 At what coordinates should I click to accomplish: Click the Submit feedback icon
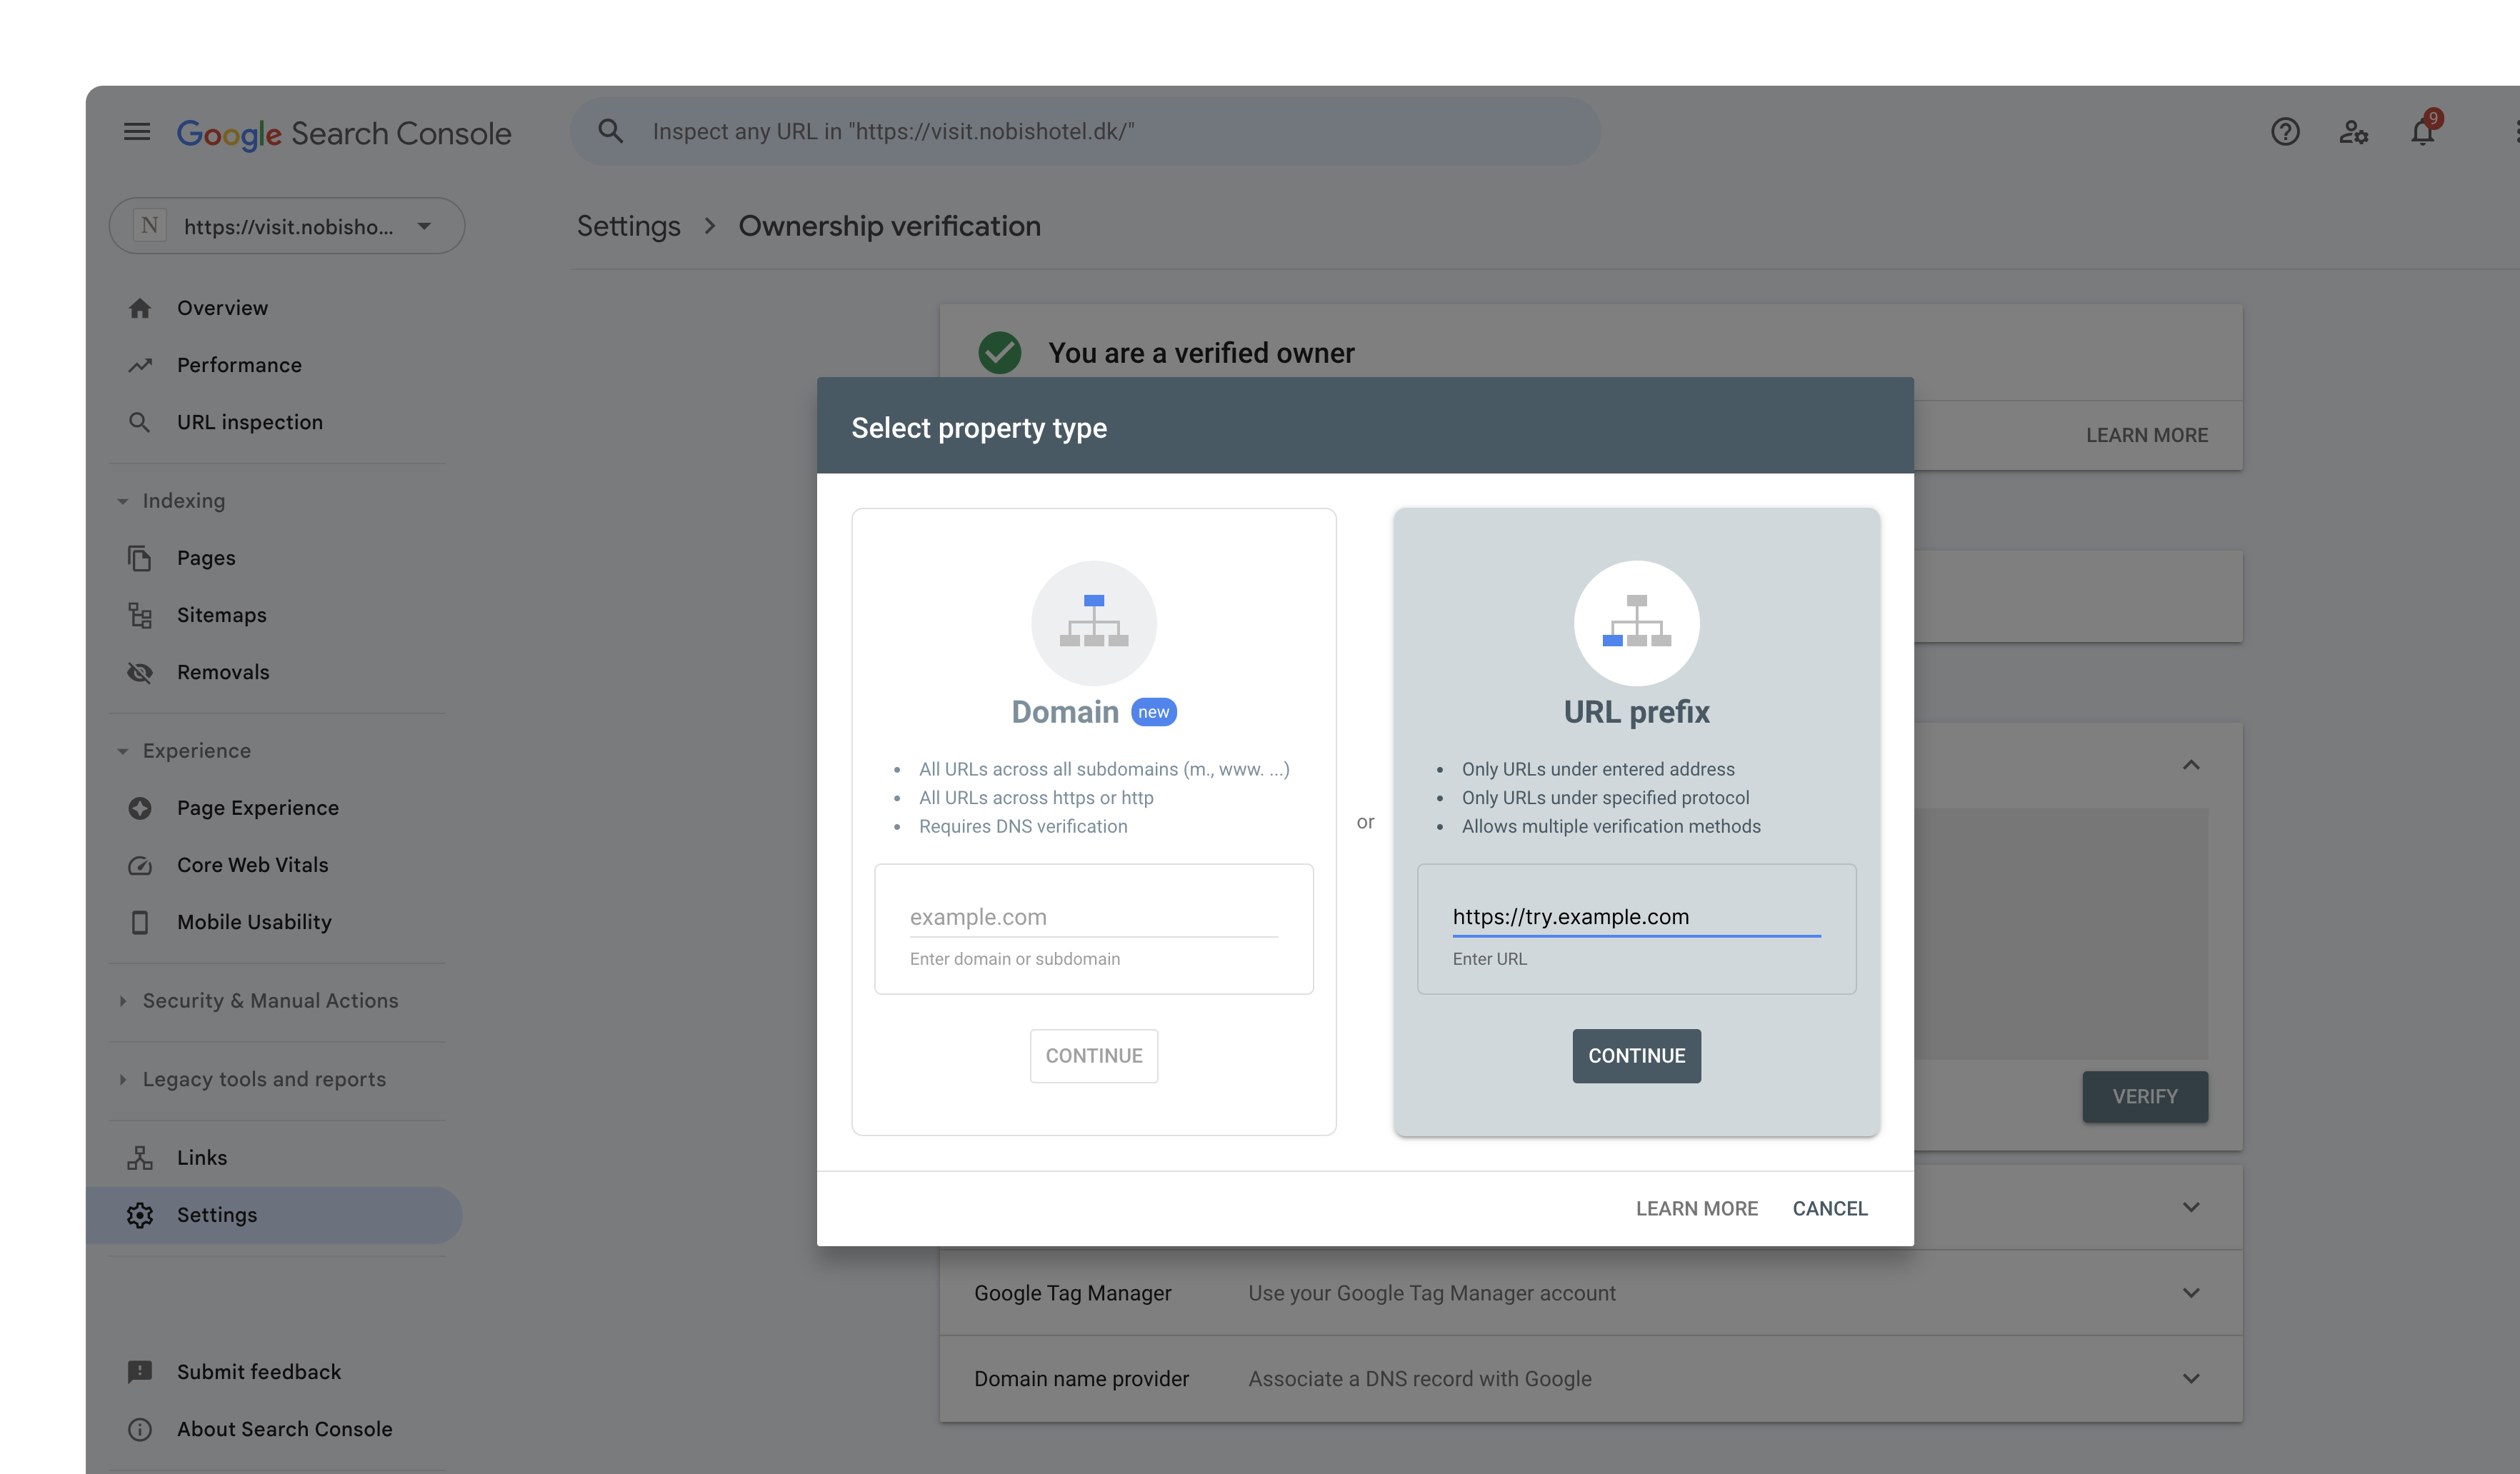tap(140, 1372)
